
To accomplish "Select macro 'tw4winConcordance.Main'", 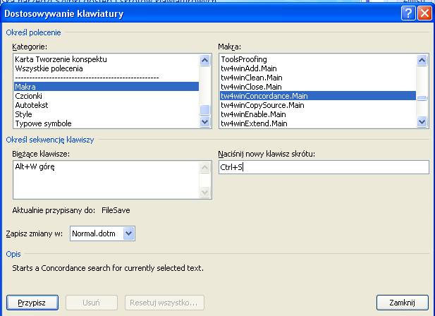I will pos(318,96).
